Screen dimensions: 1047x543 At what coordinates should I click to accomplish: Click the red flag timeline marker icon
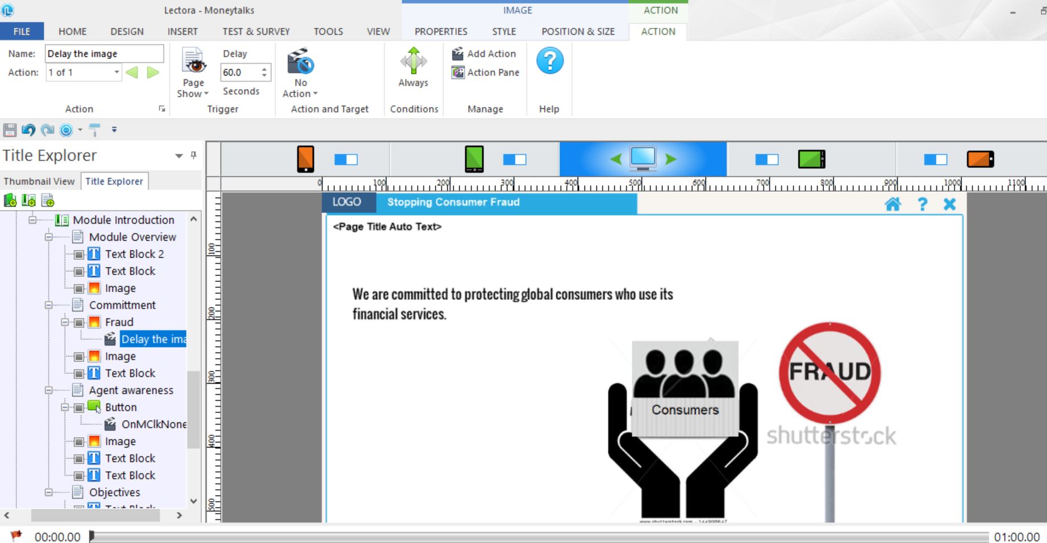pos(16,535)
